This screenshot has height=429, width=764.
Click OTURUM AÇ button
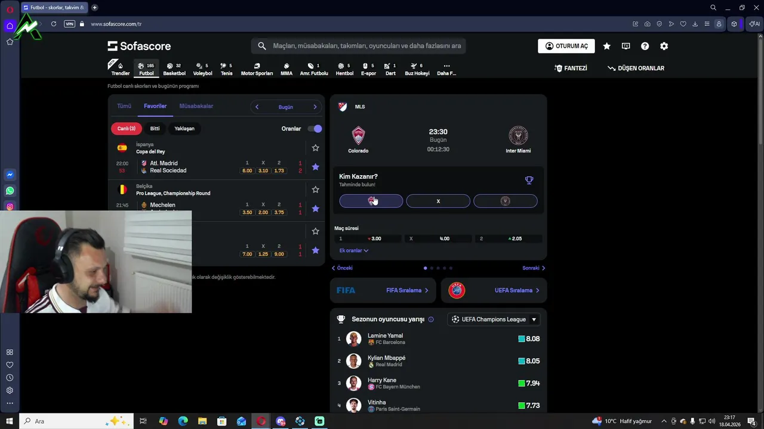coord(566,46)
